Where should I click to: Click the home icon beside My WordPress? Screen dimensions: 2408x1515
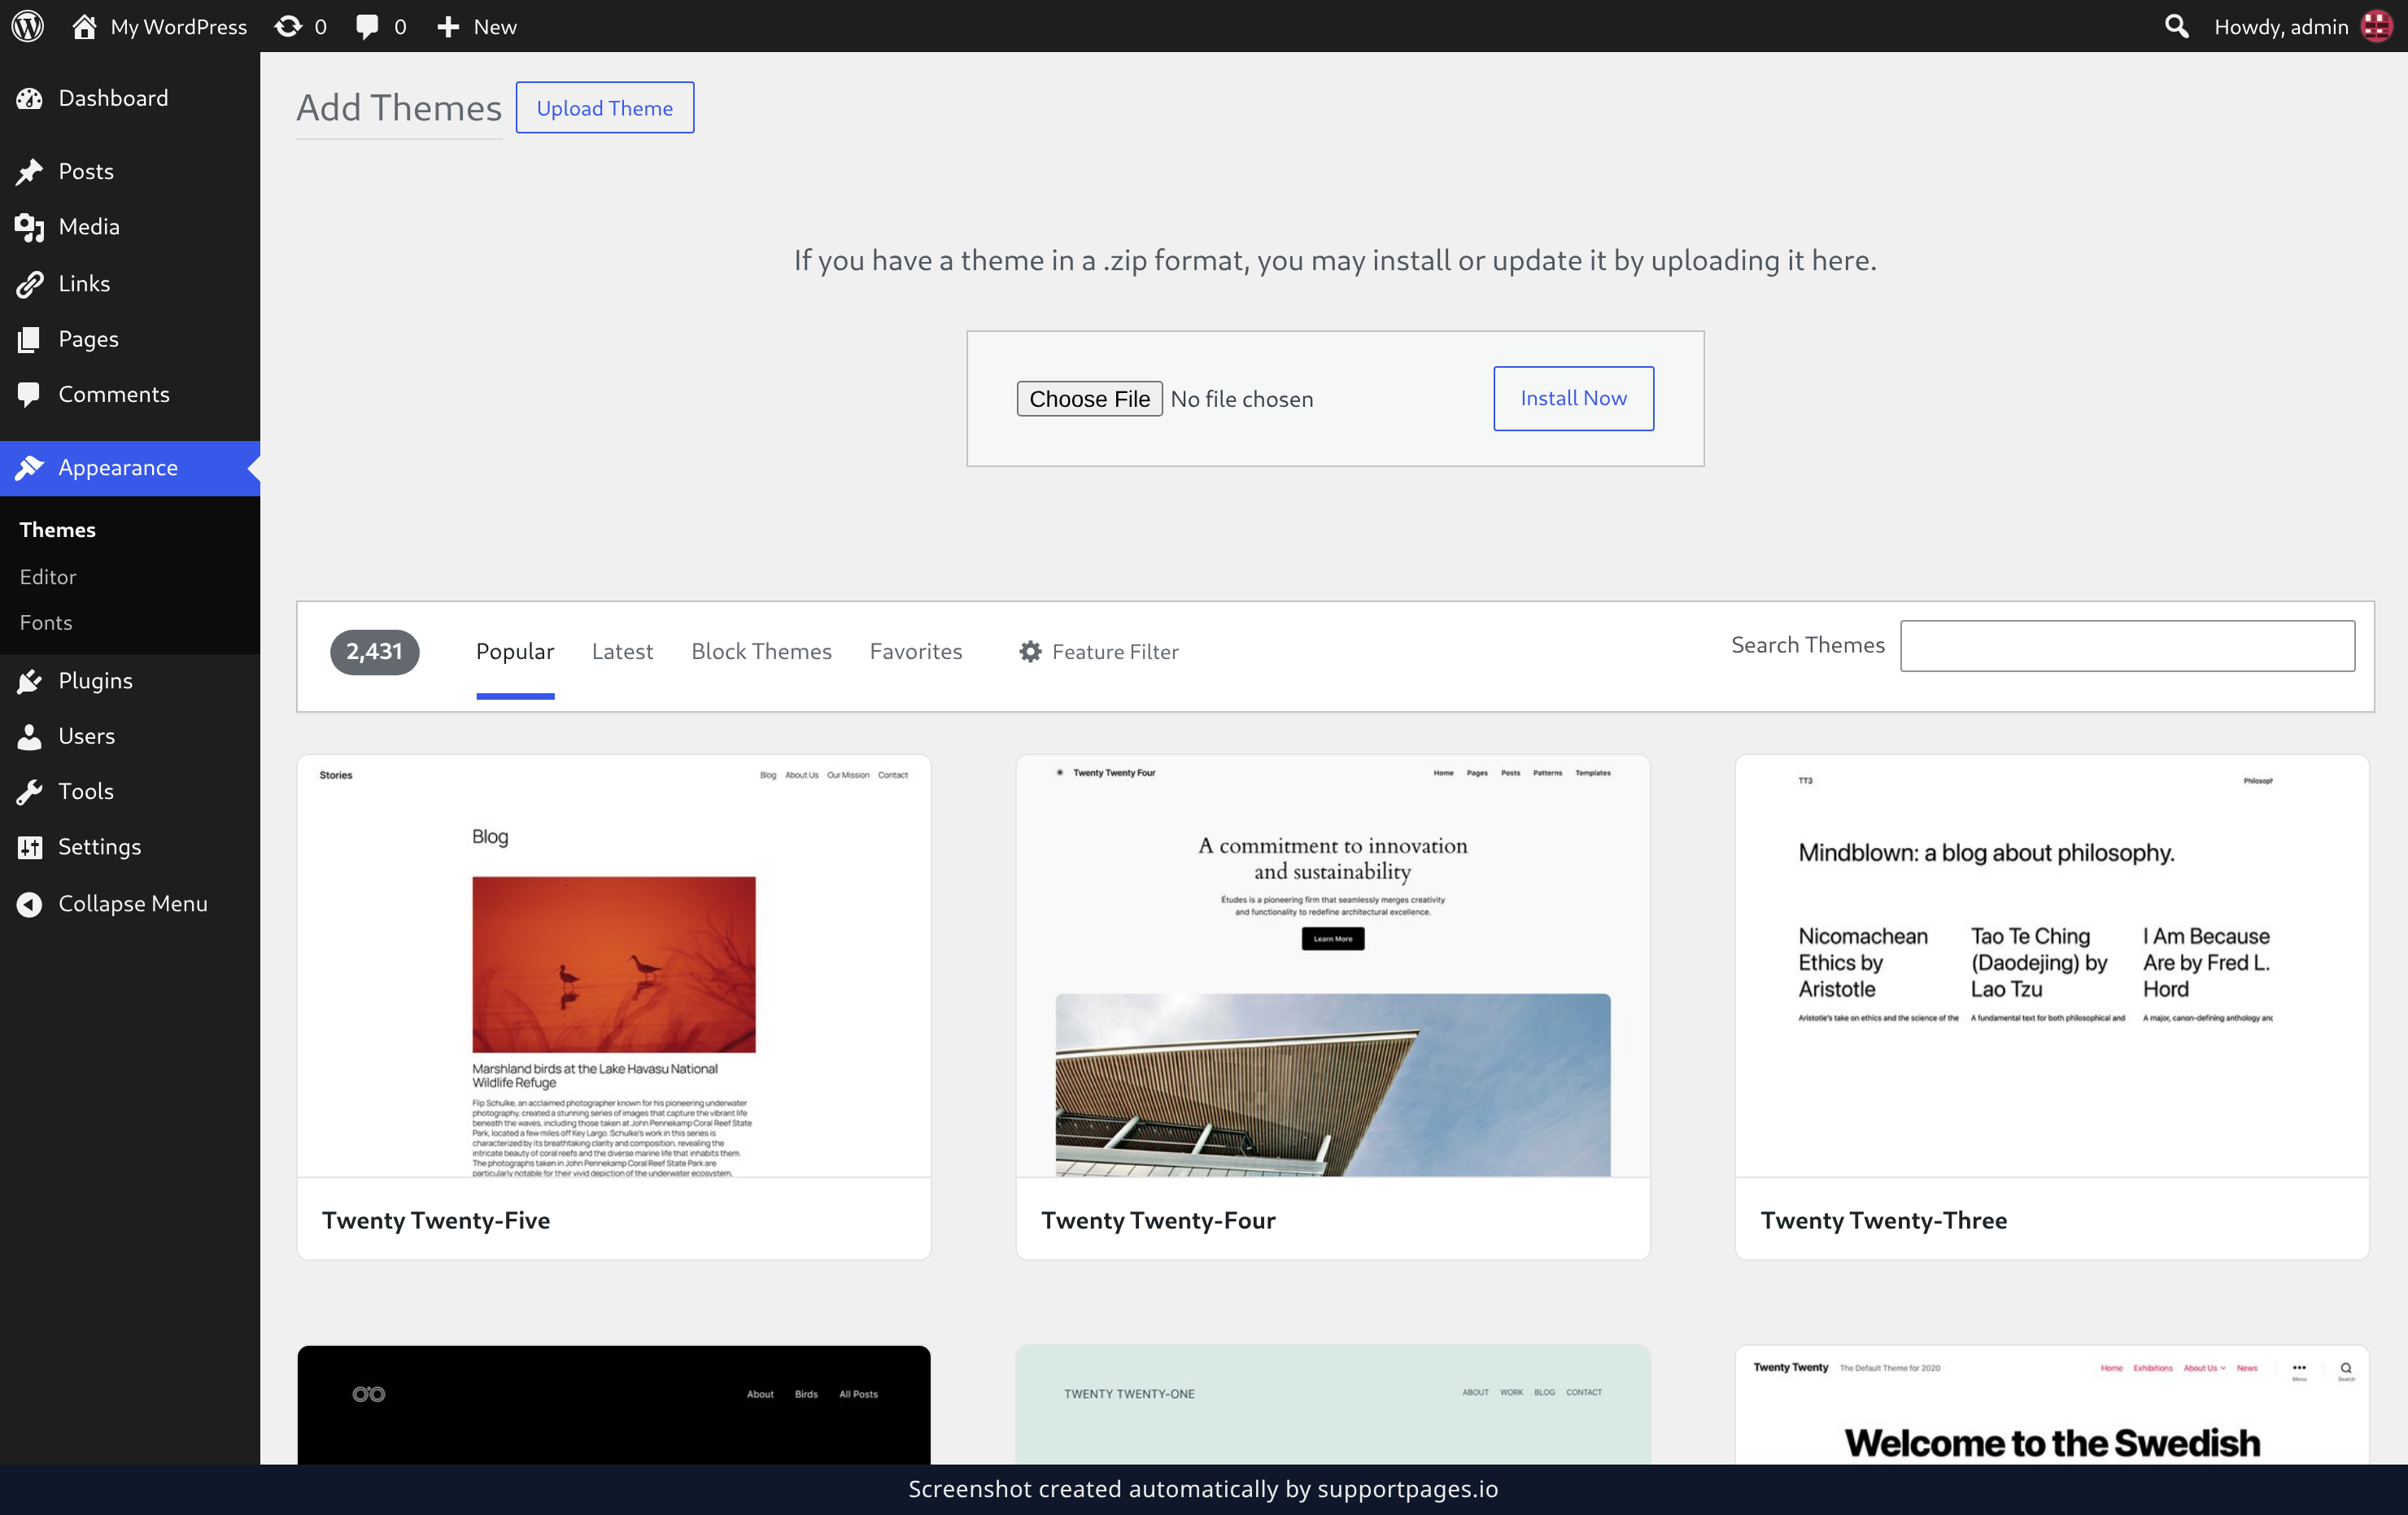tap(84, 26)
